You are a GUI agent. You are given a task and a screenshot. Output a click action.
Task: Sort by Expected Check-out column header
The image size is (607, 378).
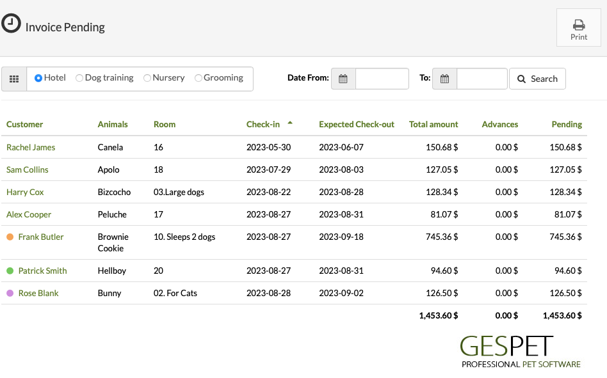click(357, 125)
